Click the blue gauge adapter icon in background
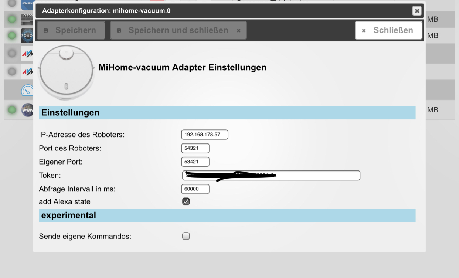This screenshot has height=278, width=459. [27, 90]
